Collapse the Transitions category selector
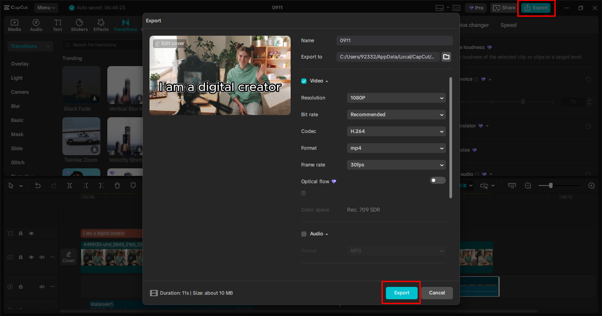Viewport: 602px width, 316px height. 48,46
